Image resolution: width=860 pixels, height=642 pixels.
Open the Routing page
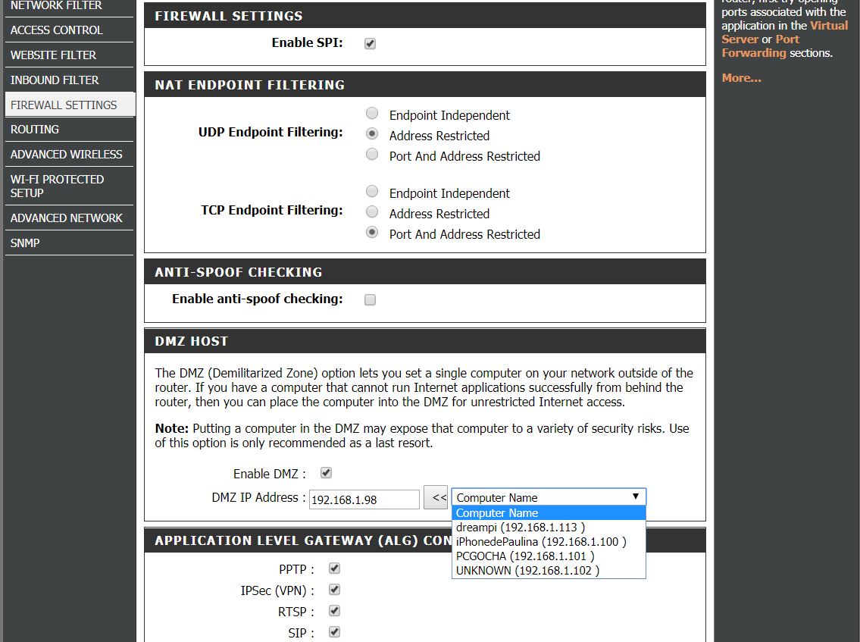coord(35,130)
